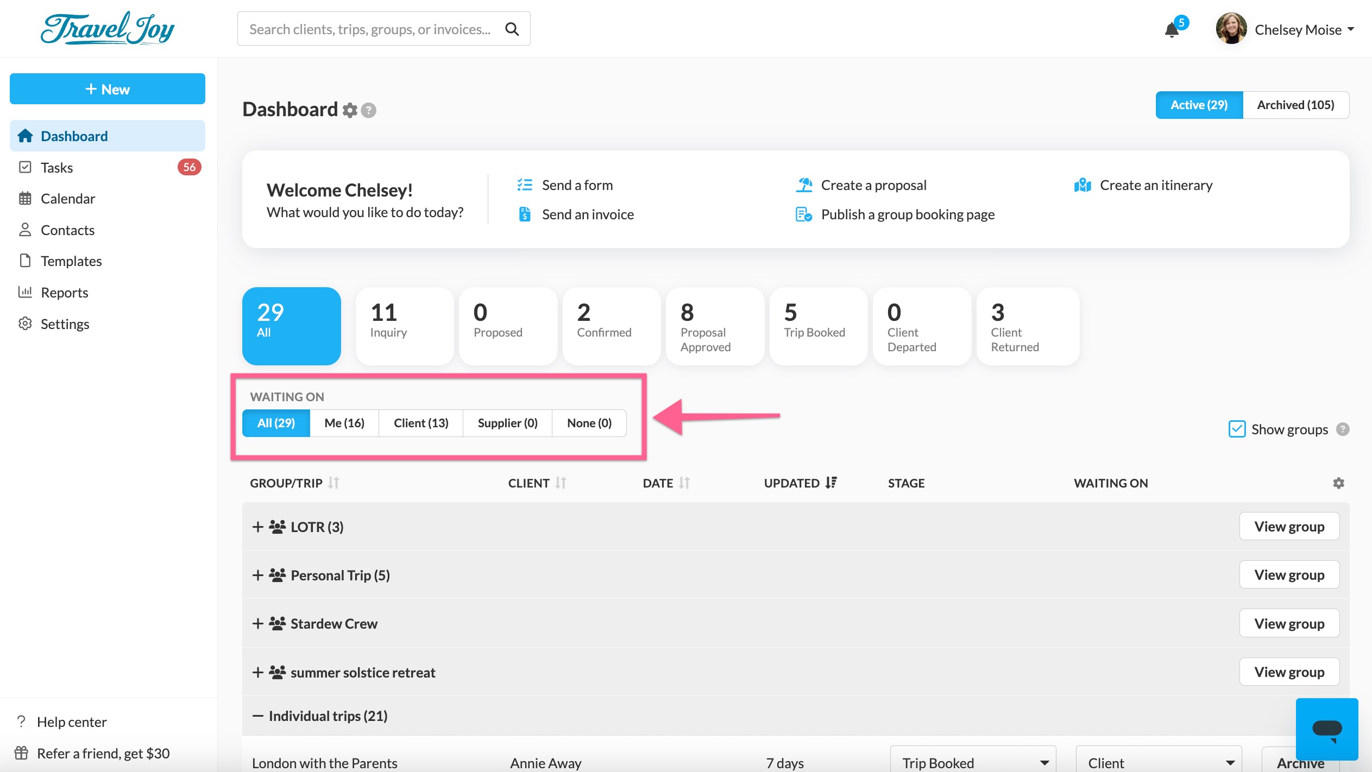Open the Trip Booked stage dropdown
This screenshot has width=1372, height=772.
click(x=972, y=762)
